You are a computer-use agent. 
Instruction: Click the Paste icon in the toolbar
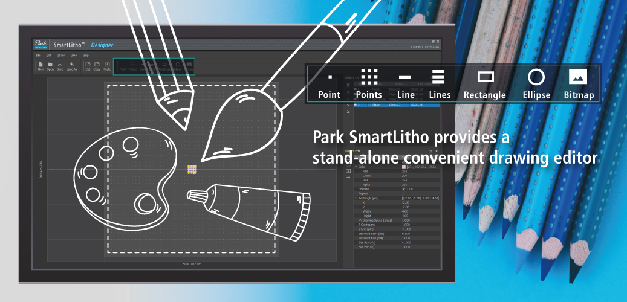pyautogui.click(x=107, y=64)
